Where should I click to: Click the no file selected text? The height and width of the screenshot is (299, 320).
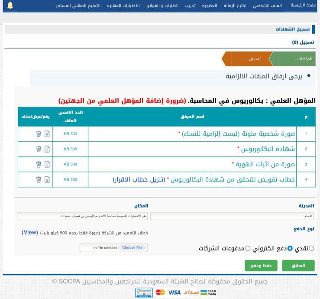105,248
